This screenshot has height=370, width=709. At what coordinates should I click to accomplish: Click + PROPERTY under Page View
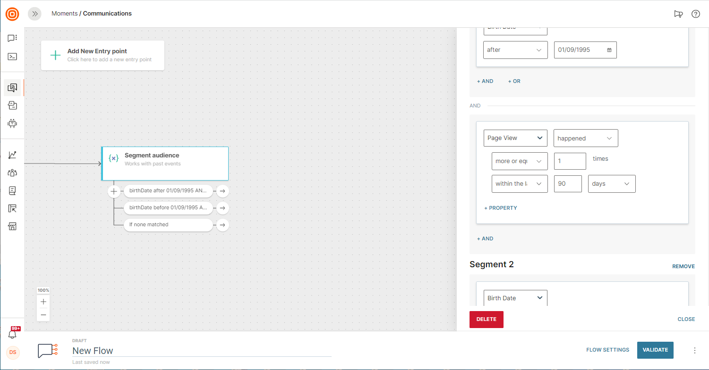coord(501,208)
